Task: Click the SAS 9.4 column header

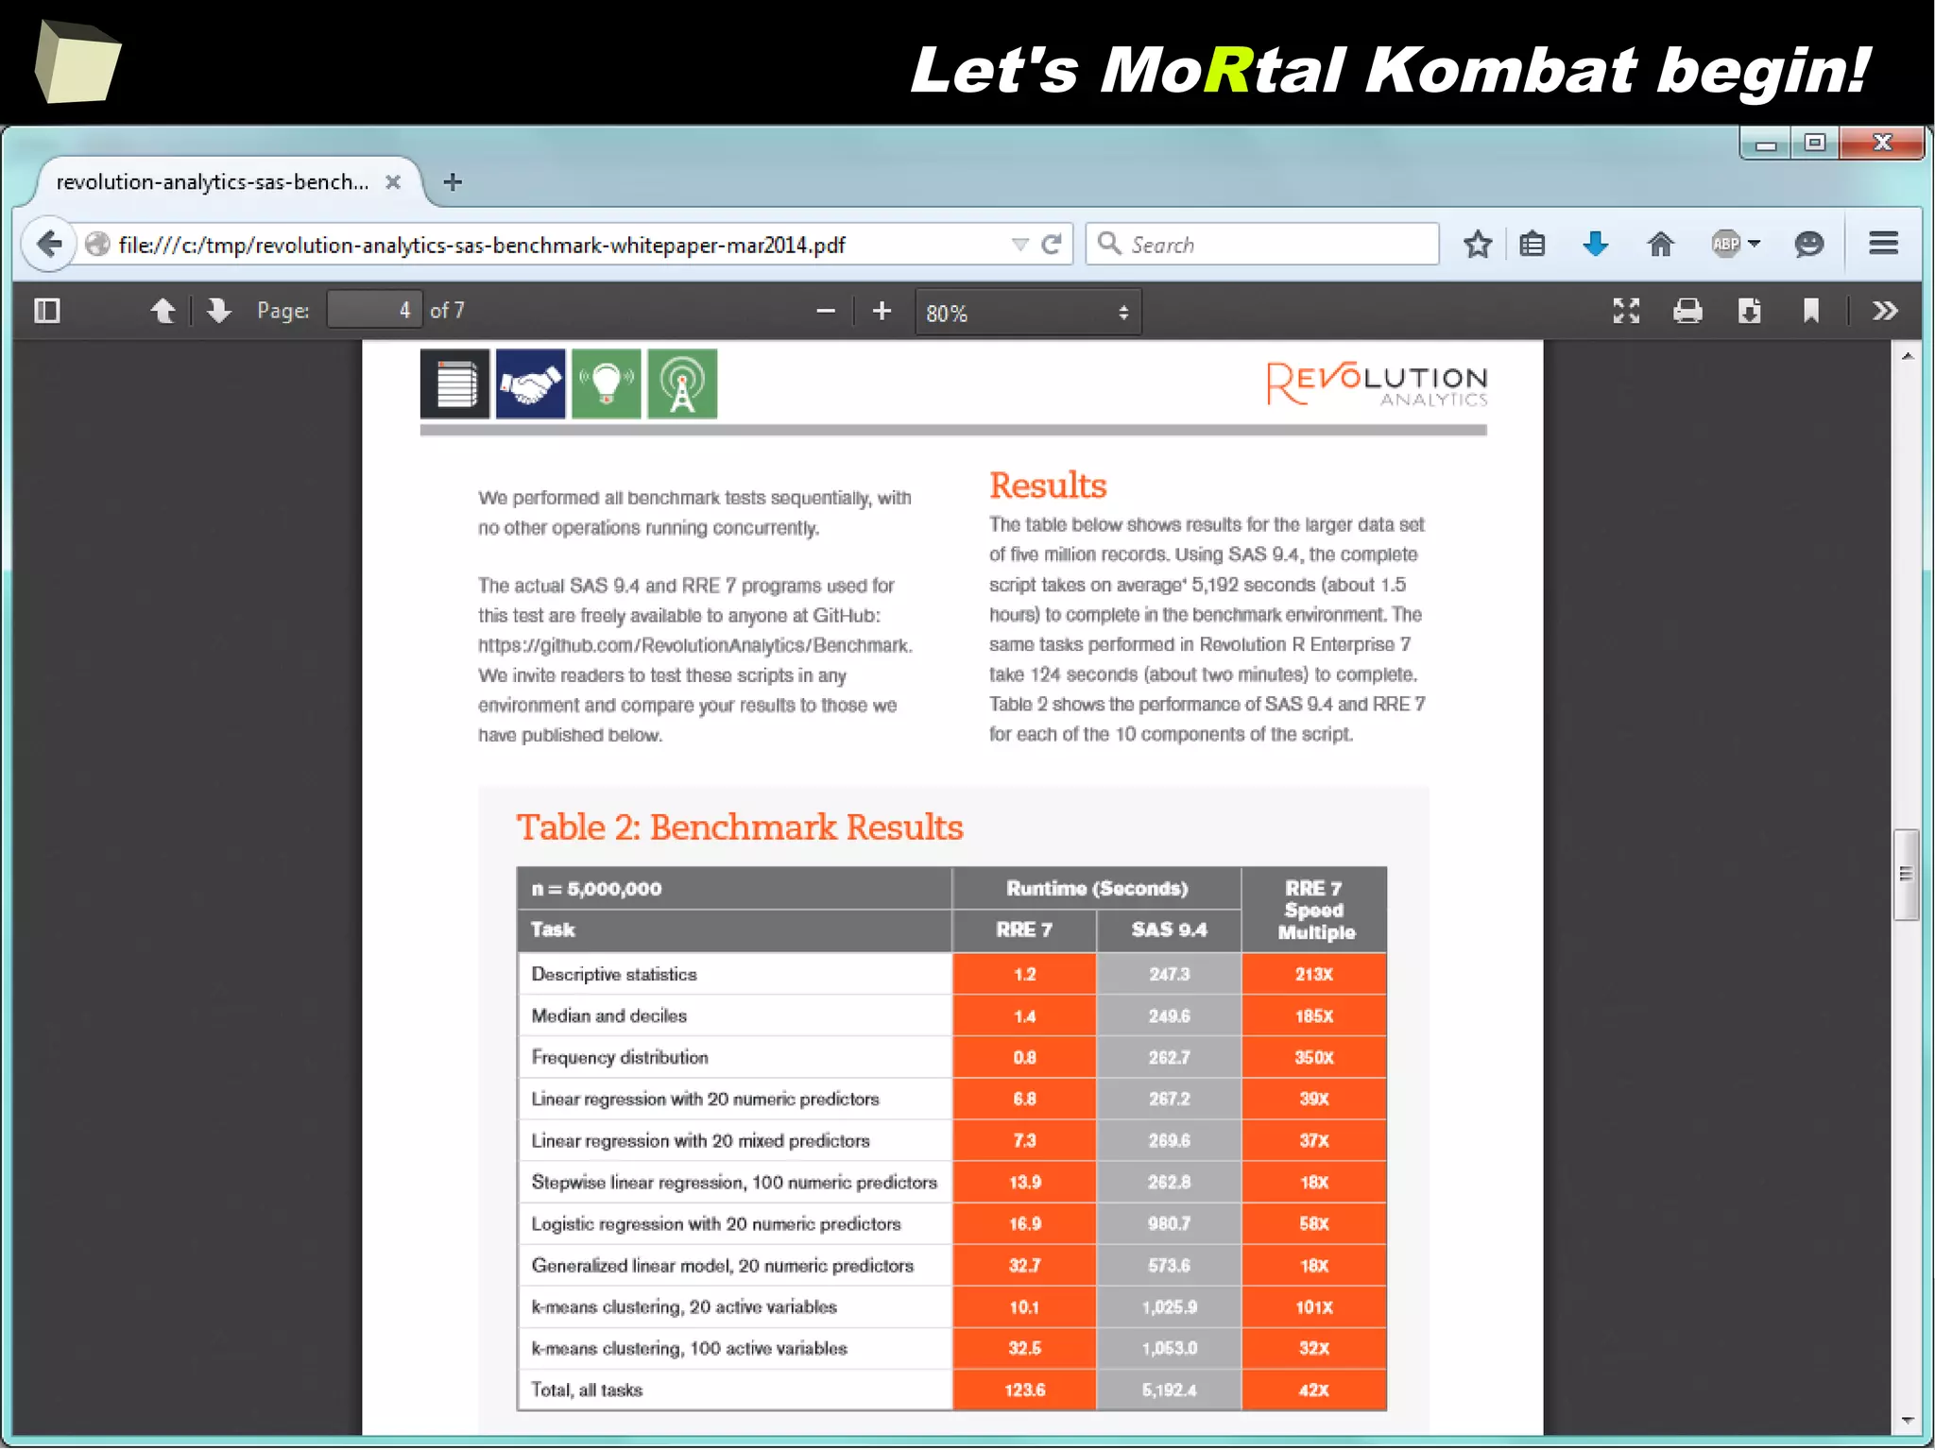Action: (1169, 930)
